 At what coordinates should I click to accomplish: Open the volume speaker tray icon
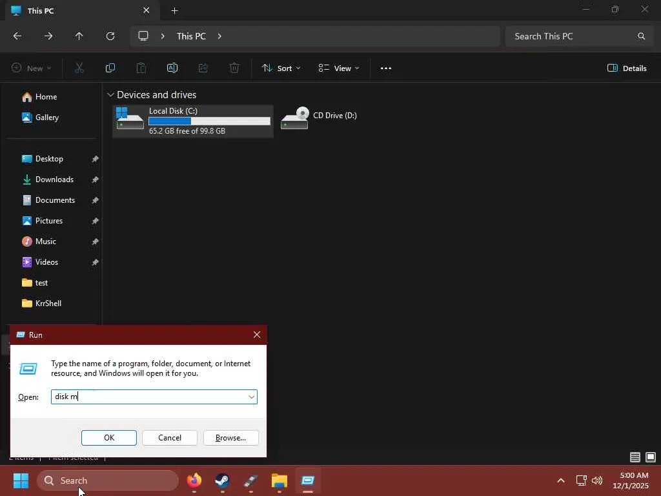(597, 480)
